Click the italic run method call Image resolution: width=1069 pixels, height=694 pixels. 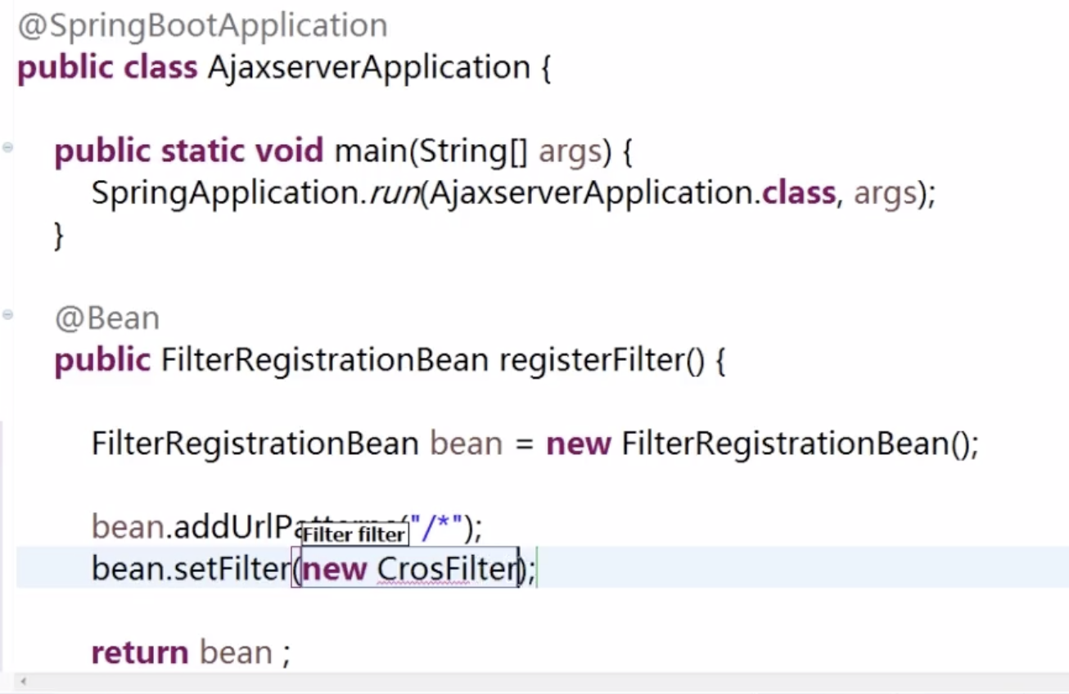coord(394,193)
